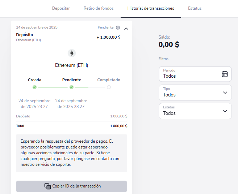Switch to the Retiro de fondos tab
Screen dimensions: 238x194
99,8
